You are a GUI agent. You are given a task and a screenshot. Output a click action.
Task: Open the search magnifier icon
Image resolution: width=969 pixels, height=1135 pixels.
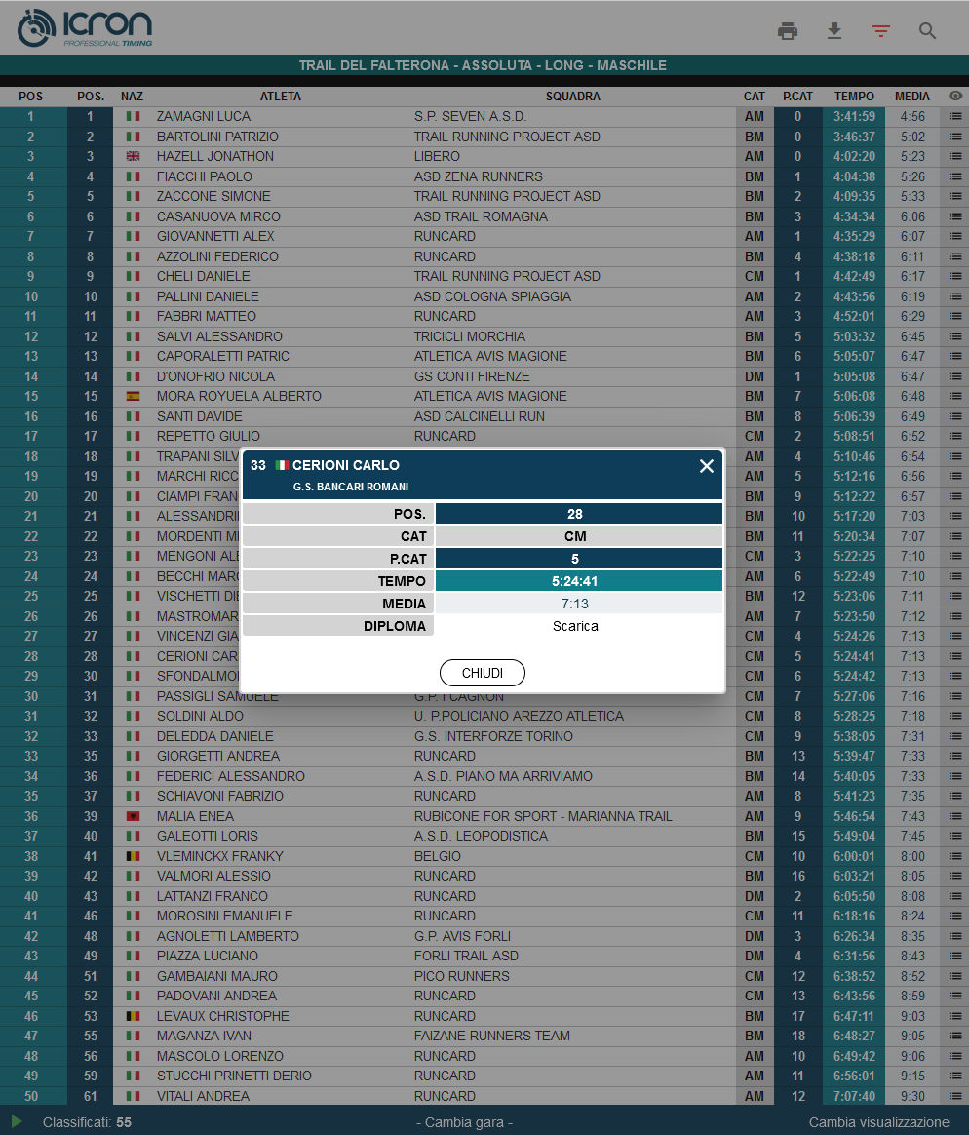928,31
